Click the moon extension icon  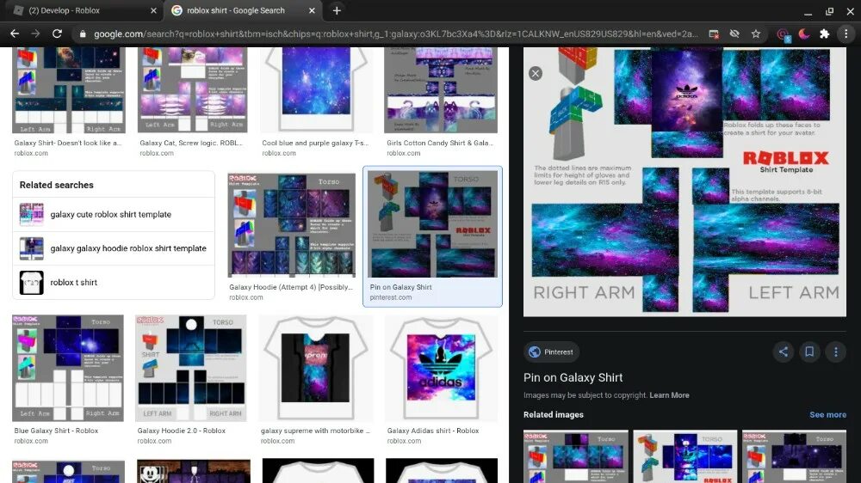804,34
